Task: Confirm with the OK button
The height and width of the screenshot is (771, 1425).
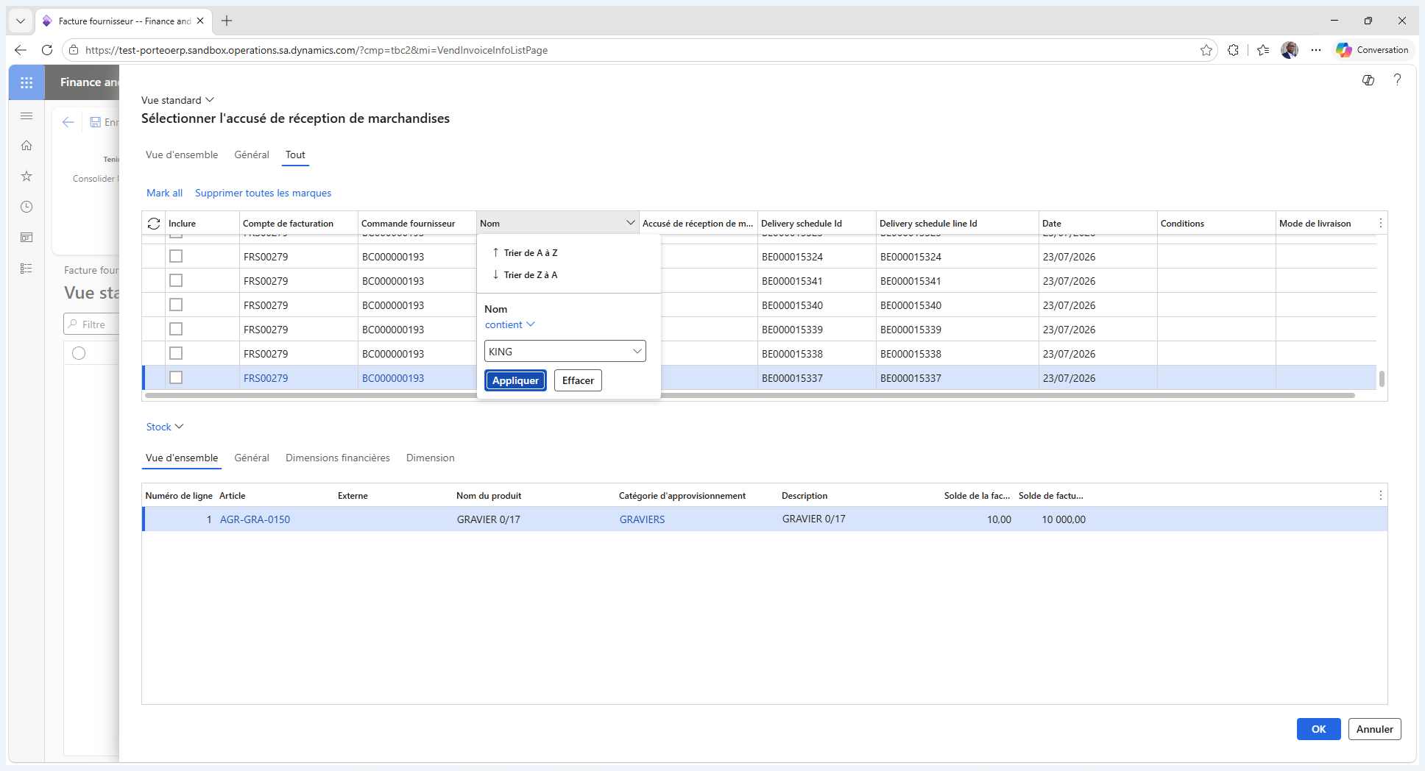Action: coord(1318,729)
